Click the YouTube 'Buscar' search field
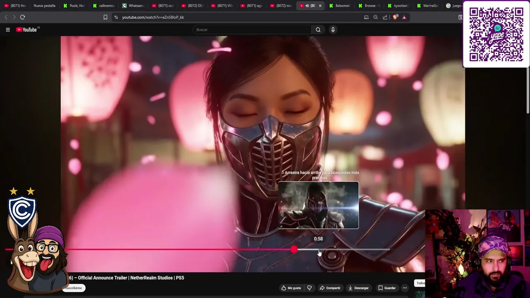 coord(252,29)
